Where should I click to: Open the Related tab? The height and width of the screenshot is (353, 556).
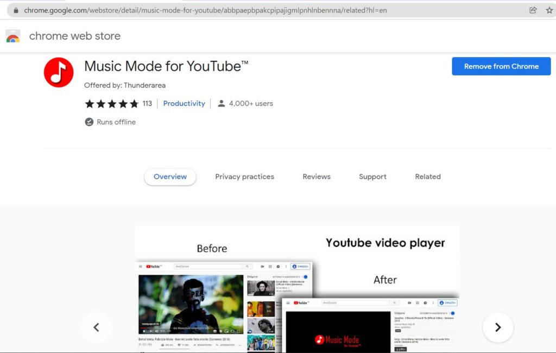click(428, 177)
